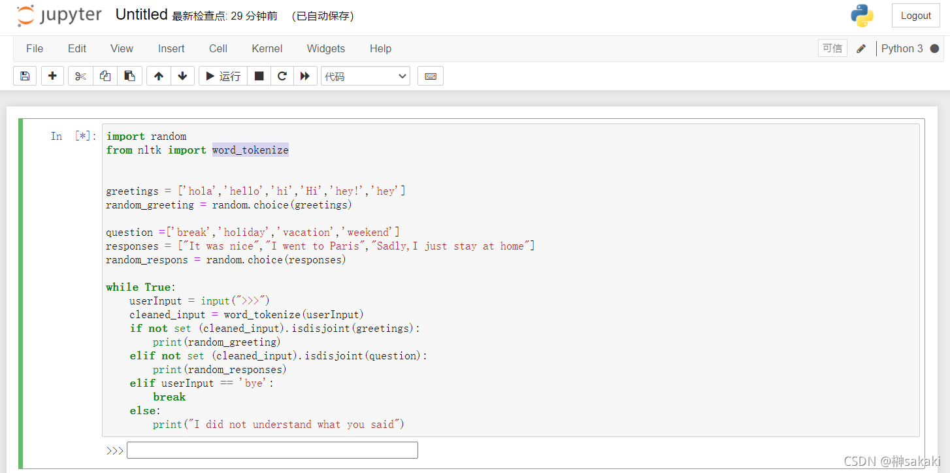Save notebook with the floppy disk icon
950x473 pixels.
[x=25, y=76]
